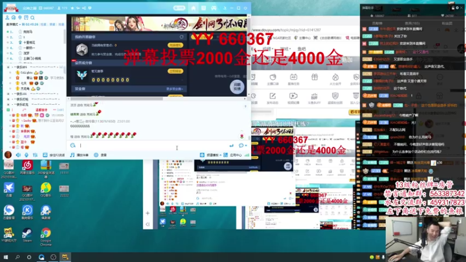Open the YY游戏大厅 desktop shortcut
Viewport: 466px width, 262px height.
(9, 235)
